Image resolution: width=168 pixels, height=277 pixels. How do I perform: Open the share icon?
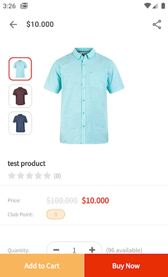click(x=157, y=24)
